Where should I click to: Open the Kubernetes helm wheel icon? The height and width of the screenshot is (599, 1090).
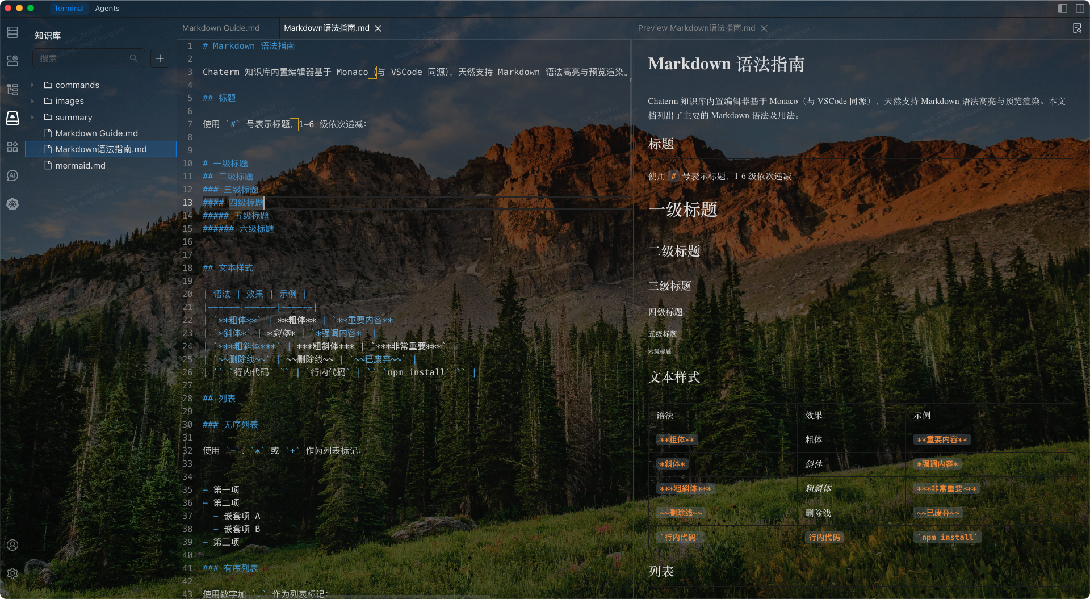[12, 204]
